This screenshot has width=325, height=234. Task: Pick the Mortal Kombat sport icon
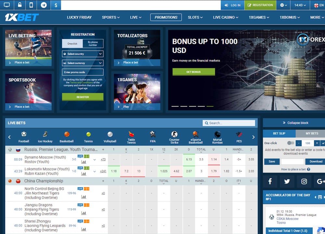point(217,137)
